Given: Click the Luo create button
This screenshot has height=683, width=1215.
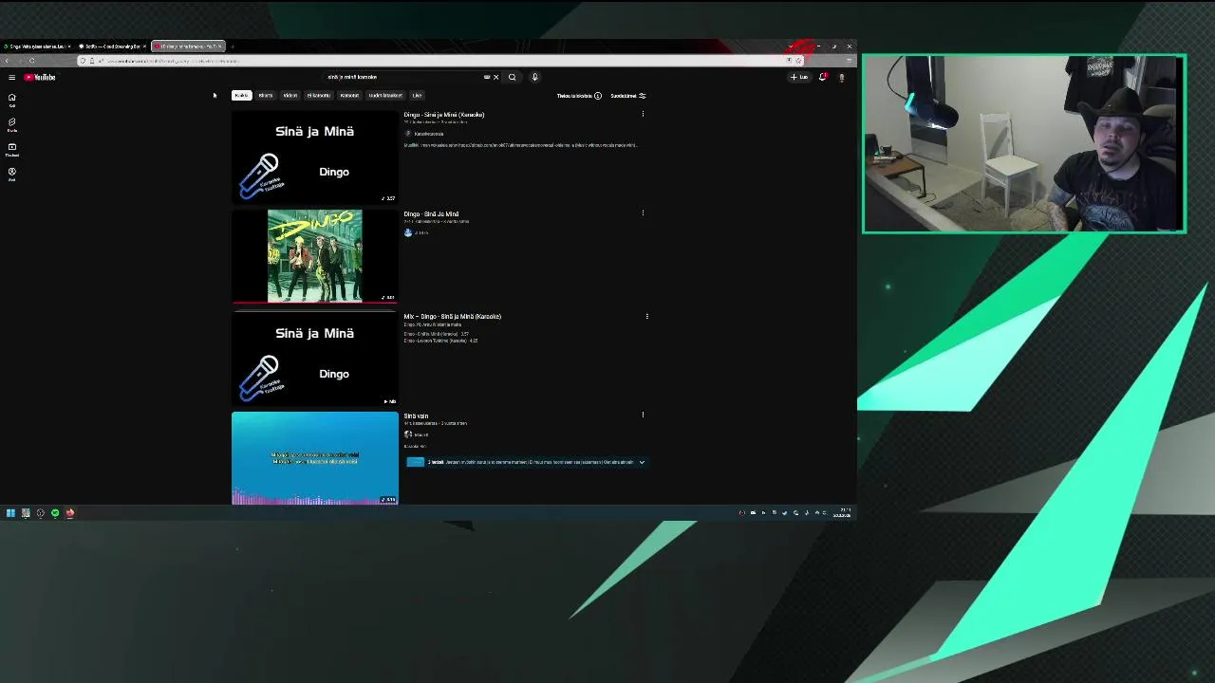Looking at the screenshot, I should pos(799,77).
